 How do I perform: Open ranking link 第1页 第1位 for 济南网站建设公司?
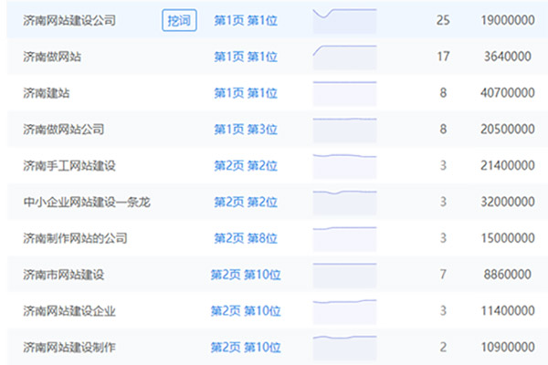coord(246,21)
